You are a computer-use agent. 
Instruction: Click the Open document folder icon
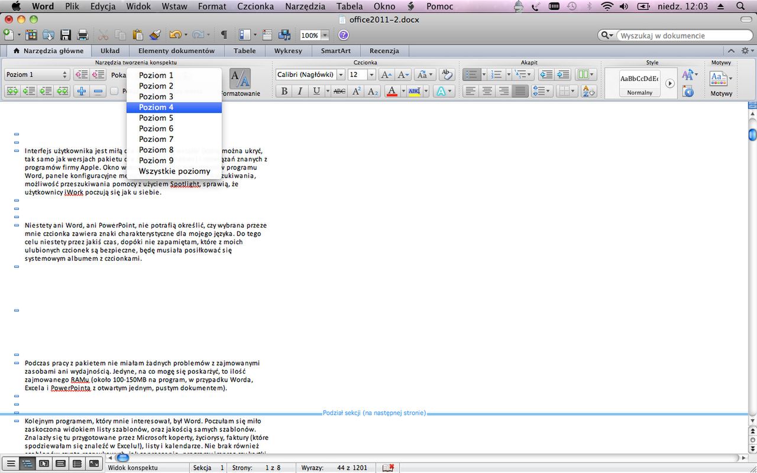point(48,35)
